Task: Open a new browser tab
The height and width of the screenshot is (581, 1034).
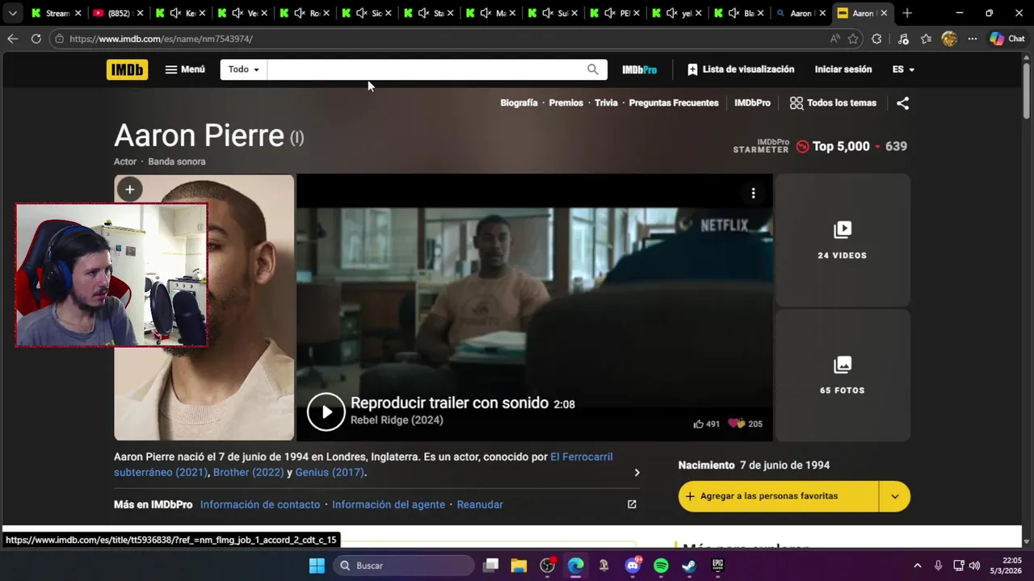Action: click(907, 13)
